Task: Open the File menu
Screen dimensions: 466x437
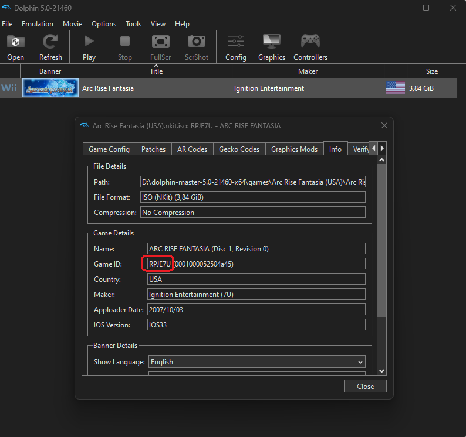Action: tap(7, 24)
